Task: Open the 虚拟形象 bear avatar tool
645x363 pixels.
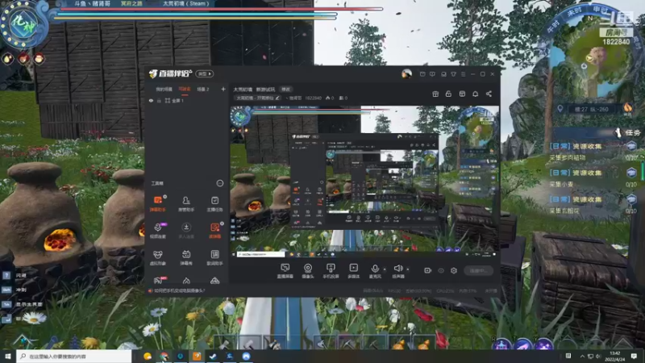Action: coord(157,257)
